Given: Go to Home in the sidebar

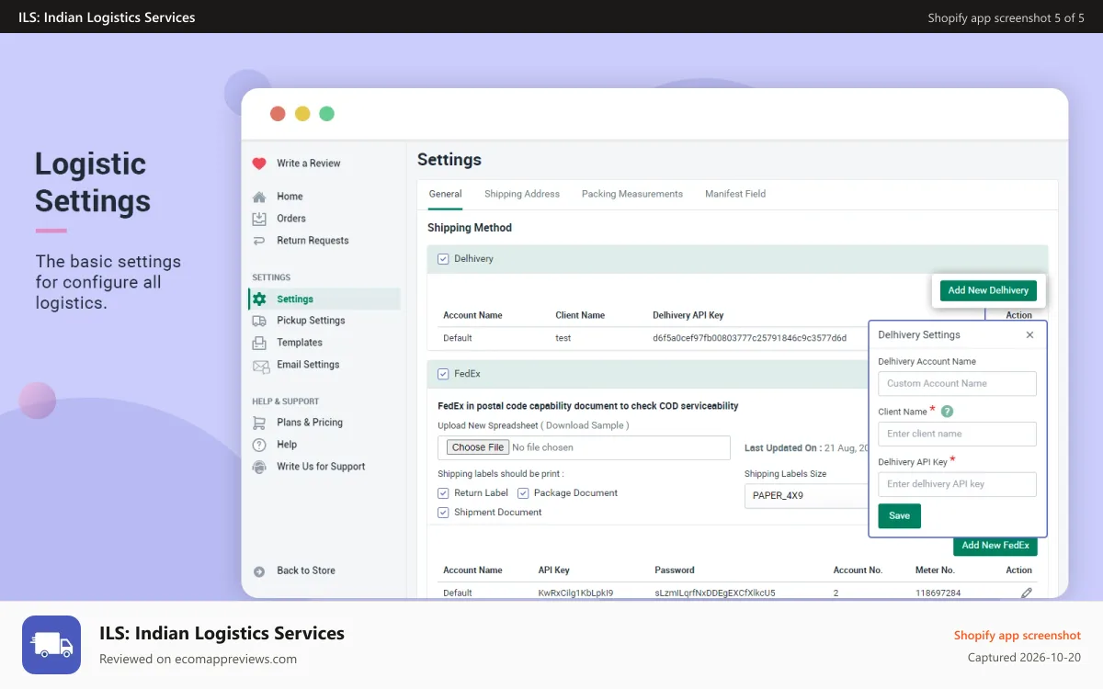Looking at the screenshot, I should click(290, 197).
